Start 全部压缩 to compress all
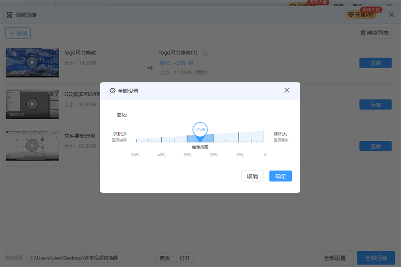Viewport: 401px width, 267px height. click(375, 258)
